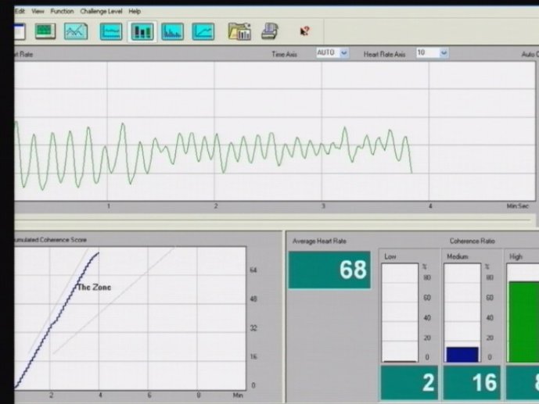This screenshot has width=539, height=404.
Task: Click the 'Coherence Ratio' heading
Action: pyautogui.click(x=472, y=241)
